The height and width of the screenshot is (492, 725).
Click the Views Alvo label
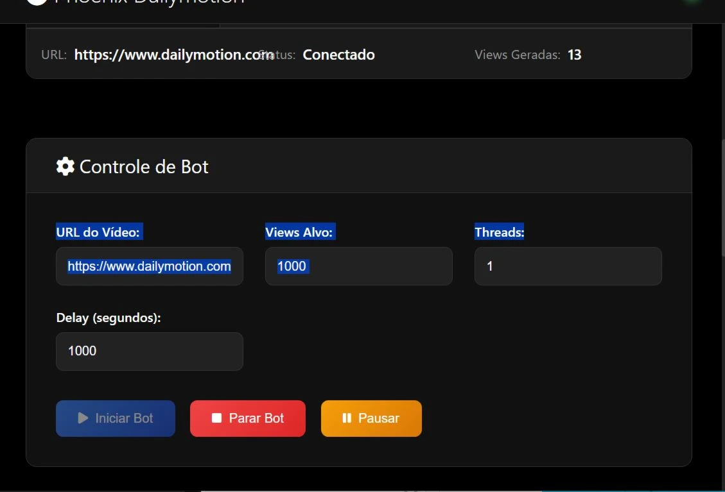[x=299, y=232]
